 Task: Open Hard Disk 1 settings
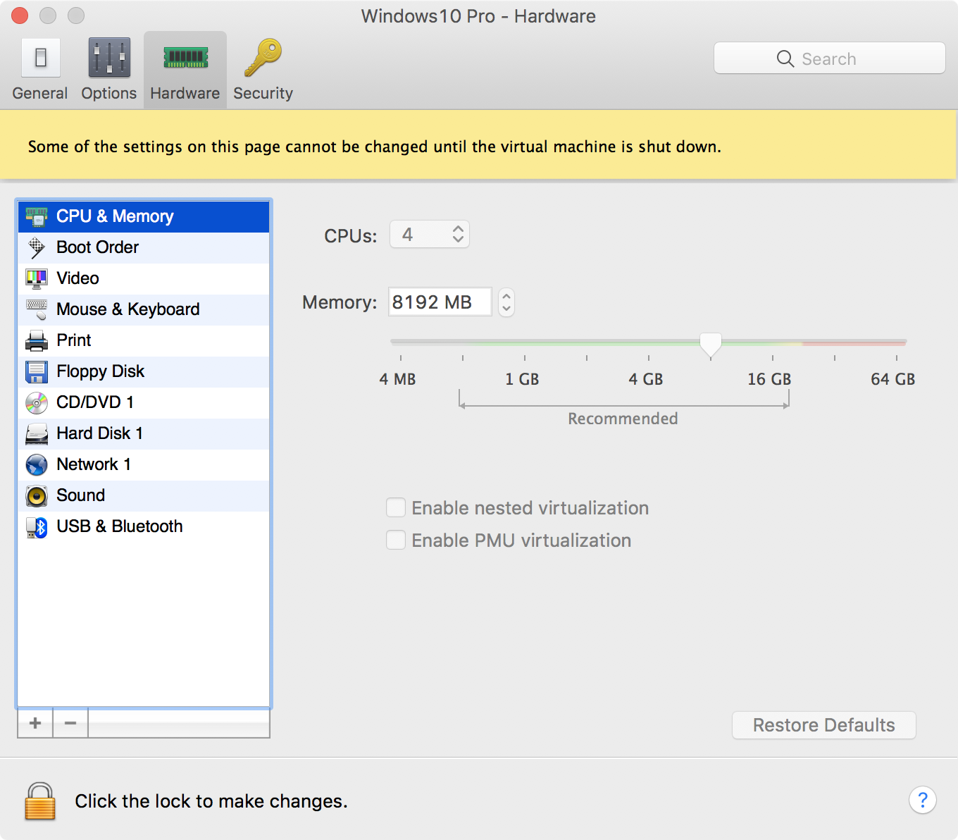click(x=144, y=433)
